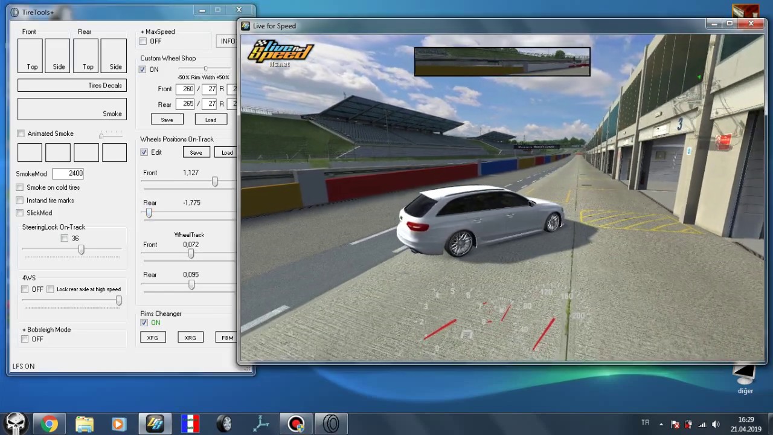
Task: Click the SmokeMod value field
Action: [68, 173]
